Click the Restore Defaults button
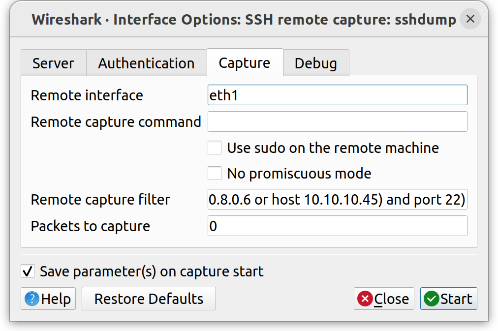The height and width of the screenshot is (331, 498). pyautogui.click(x=149, y=299)
